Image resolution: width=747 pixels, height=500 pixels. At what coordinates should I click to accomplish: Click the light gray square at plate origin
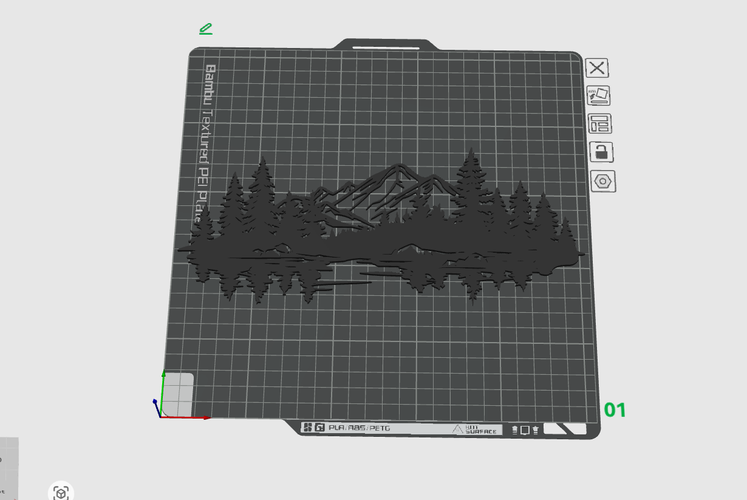pyautogui.click(x=179, y=393)
